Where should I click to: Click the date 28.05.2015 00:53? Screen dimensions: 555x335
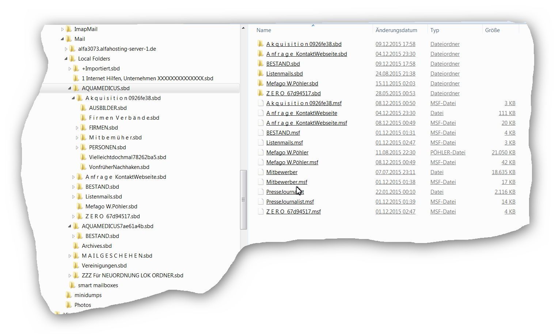click(x=395, y=93)
